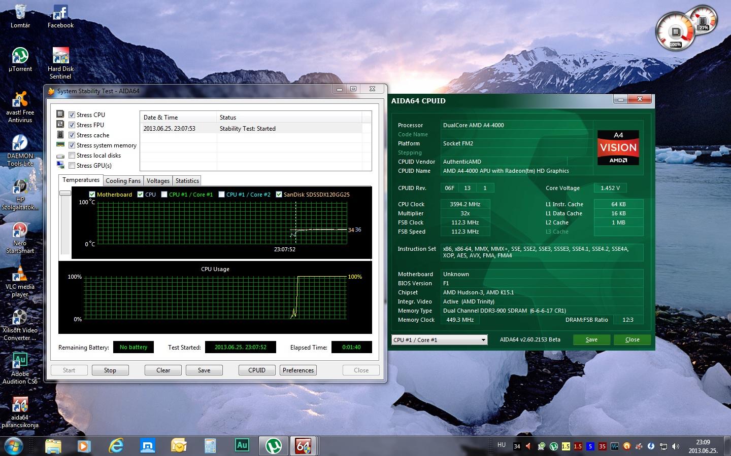Switch to µTorrent taskbar button
Screen dimensions: 731x456
[x=274, y=446]
